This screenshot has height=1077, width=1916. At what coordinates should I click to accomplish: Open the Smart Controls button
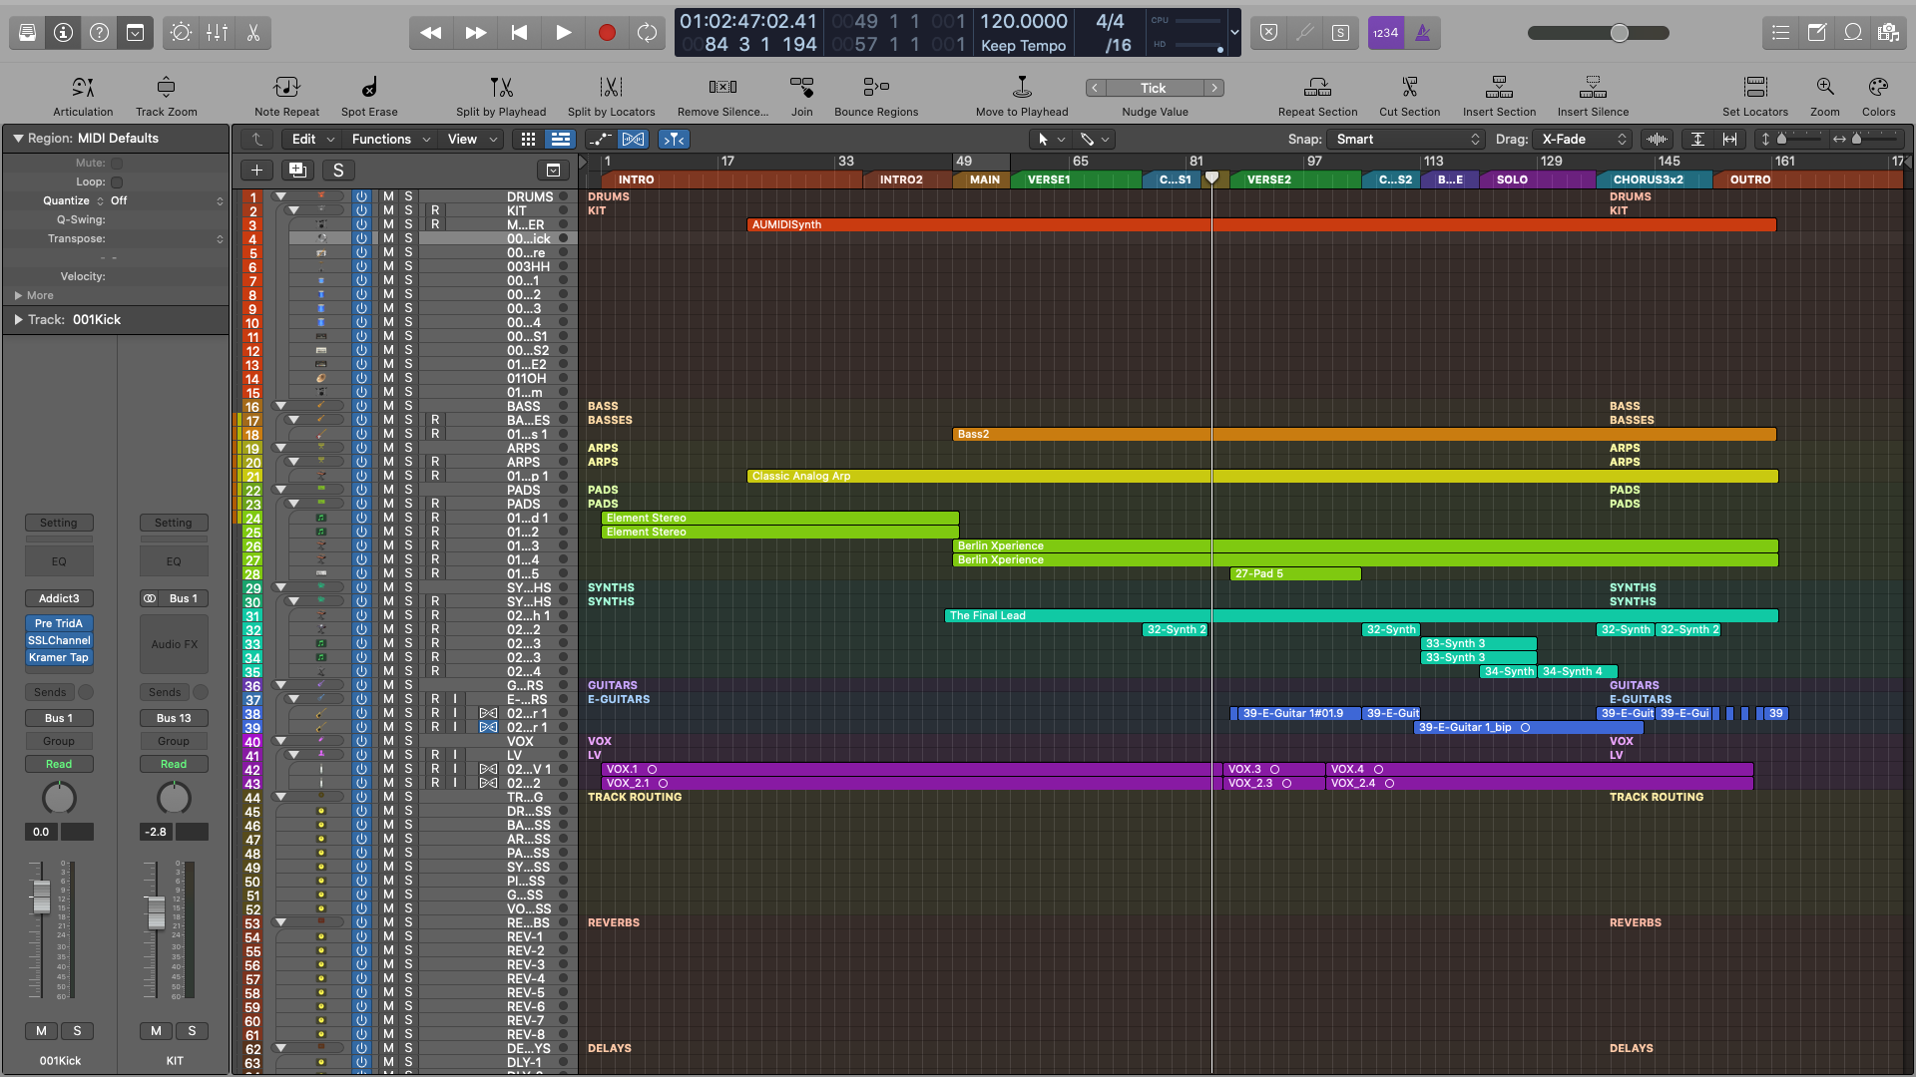[x=181, y=33]
